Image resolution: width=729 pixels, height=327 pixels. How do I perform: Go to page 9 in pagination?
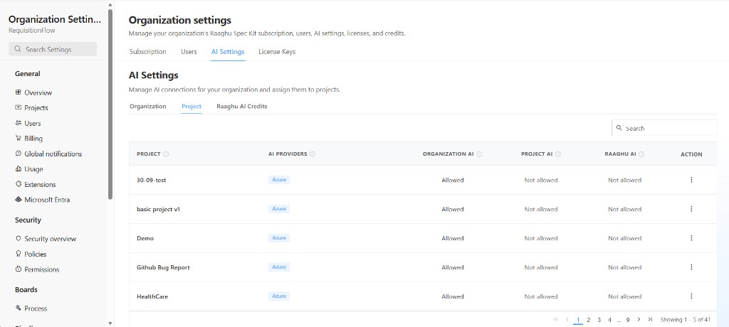pos(628,320)
